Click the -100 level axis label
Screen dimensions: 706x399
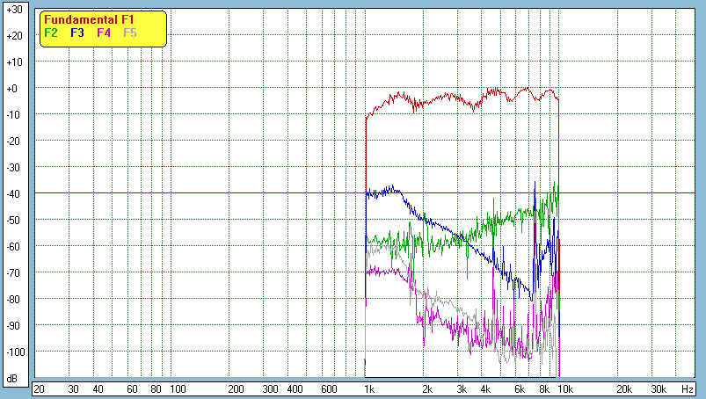pyautogui.click(x=13, y=352)
